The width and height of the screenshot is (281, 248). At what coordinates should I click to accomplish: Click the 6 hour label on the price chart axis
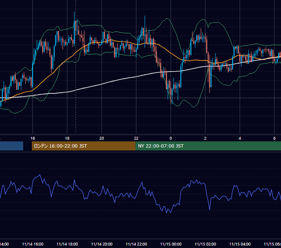274,138
